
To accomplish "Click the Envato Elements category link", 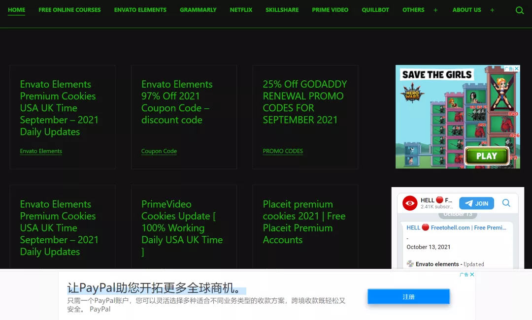I will coord(41,151).
